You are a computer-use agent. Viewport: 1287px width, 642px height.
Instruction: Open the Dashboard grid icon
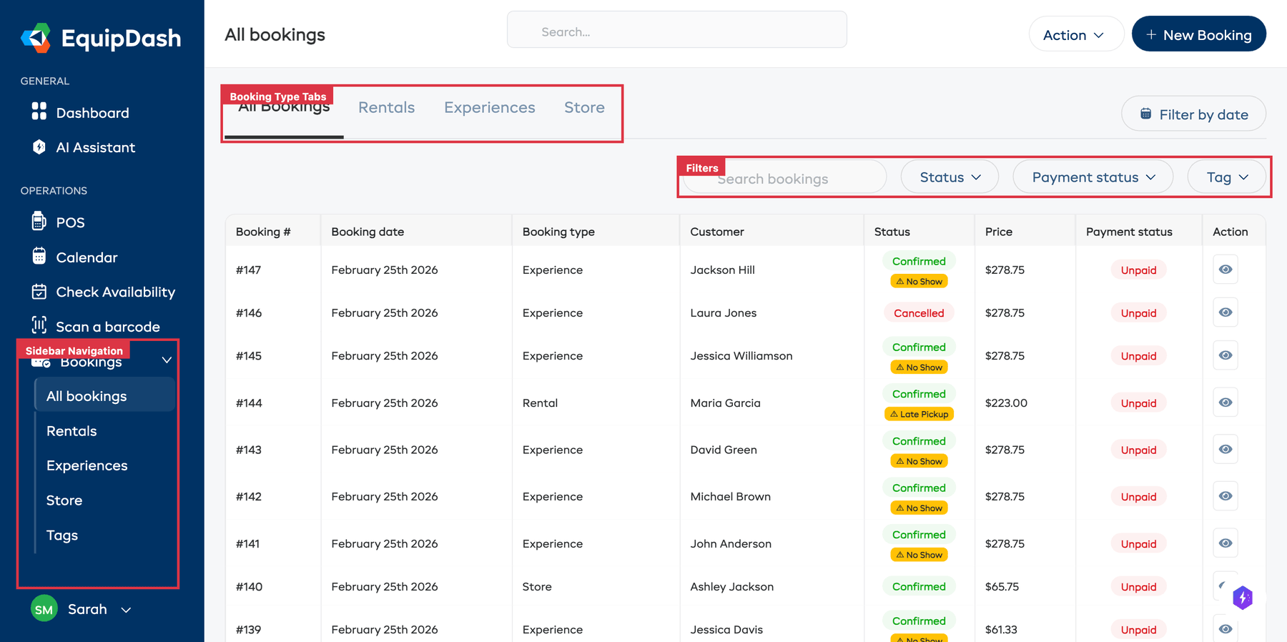coord(39,112)
